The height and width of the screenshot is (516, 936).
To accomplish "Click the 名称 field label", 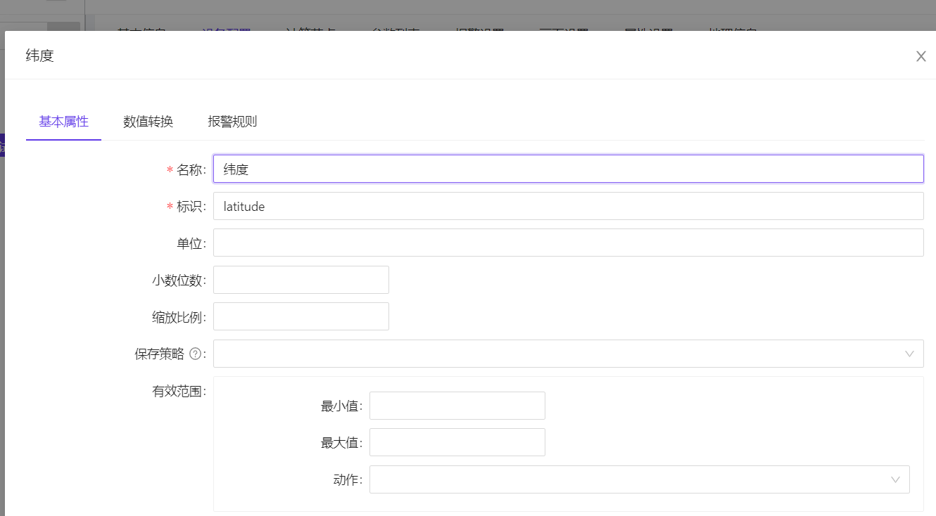I will point(190,169).
